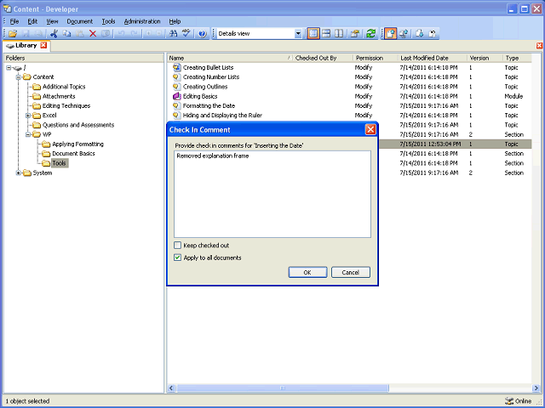Viewport: 545px width, 408px height.
Task: Open the Edit menu
Action: (x=32, y=21)
